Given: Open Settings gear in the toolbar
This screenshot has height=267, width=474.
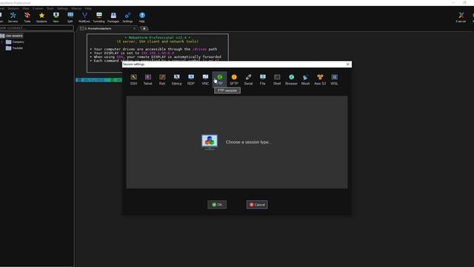Looking at the screenshot, I should pos(127,17).
